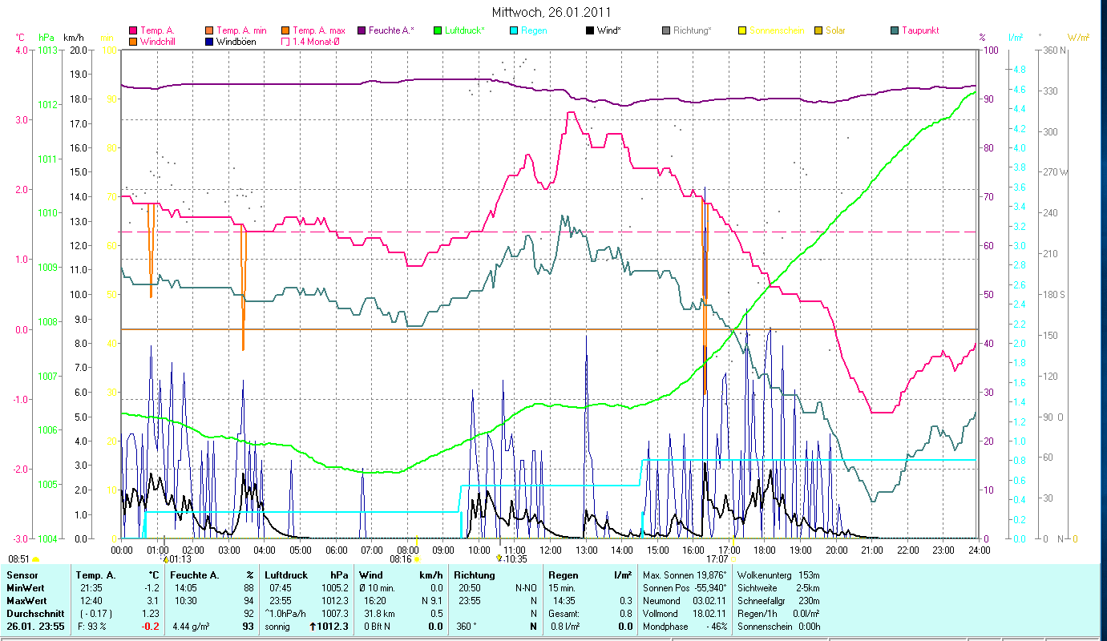Select the 12:00 mark on time axis
This screenshot has height=641, width=1107.
(x=551, y=550)
